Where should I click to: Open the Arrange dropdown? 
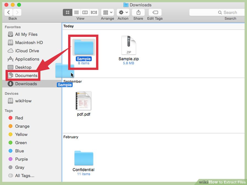click(108, 12)
